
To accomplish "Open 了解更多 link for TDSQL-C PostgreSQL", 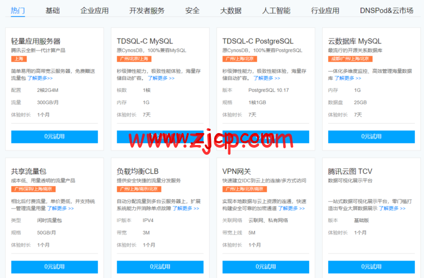I will 266,78.
